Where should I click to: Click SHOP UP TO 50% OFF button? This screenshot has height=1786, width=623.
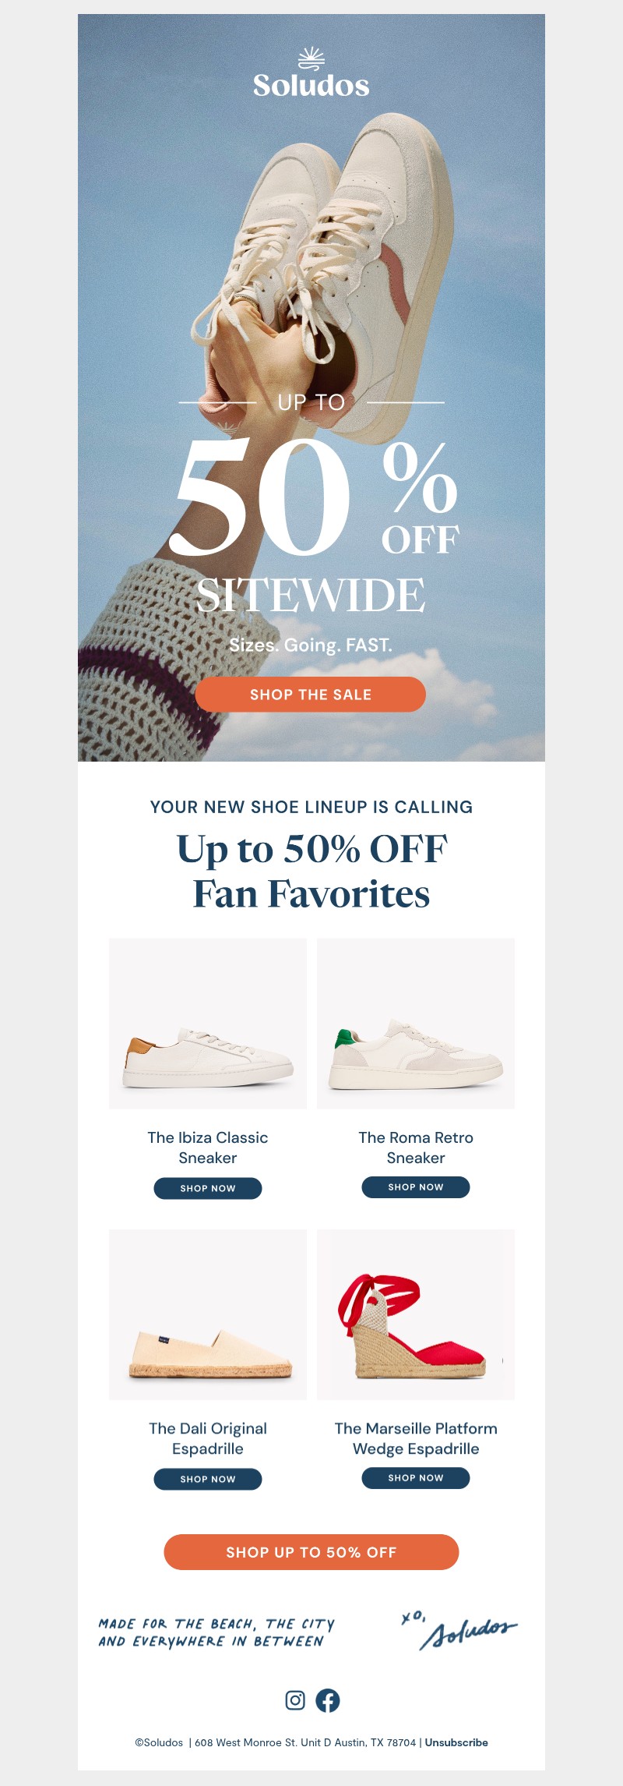(x=311, y=1552)
